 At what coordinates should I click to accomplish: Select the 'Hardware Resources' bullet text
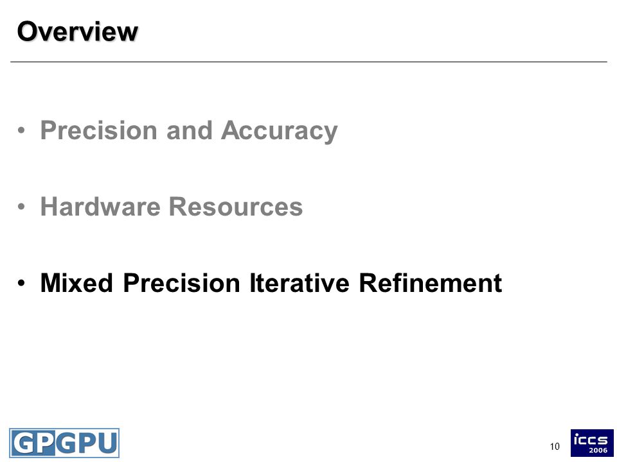click(x=172, y=206)
